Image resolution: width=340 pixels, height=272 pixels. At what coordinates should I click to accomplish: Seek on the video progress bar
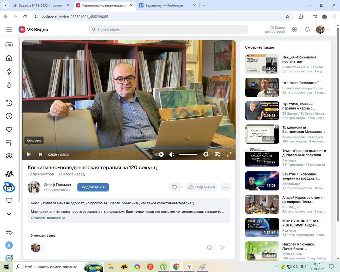(x=129, y=148)
